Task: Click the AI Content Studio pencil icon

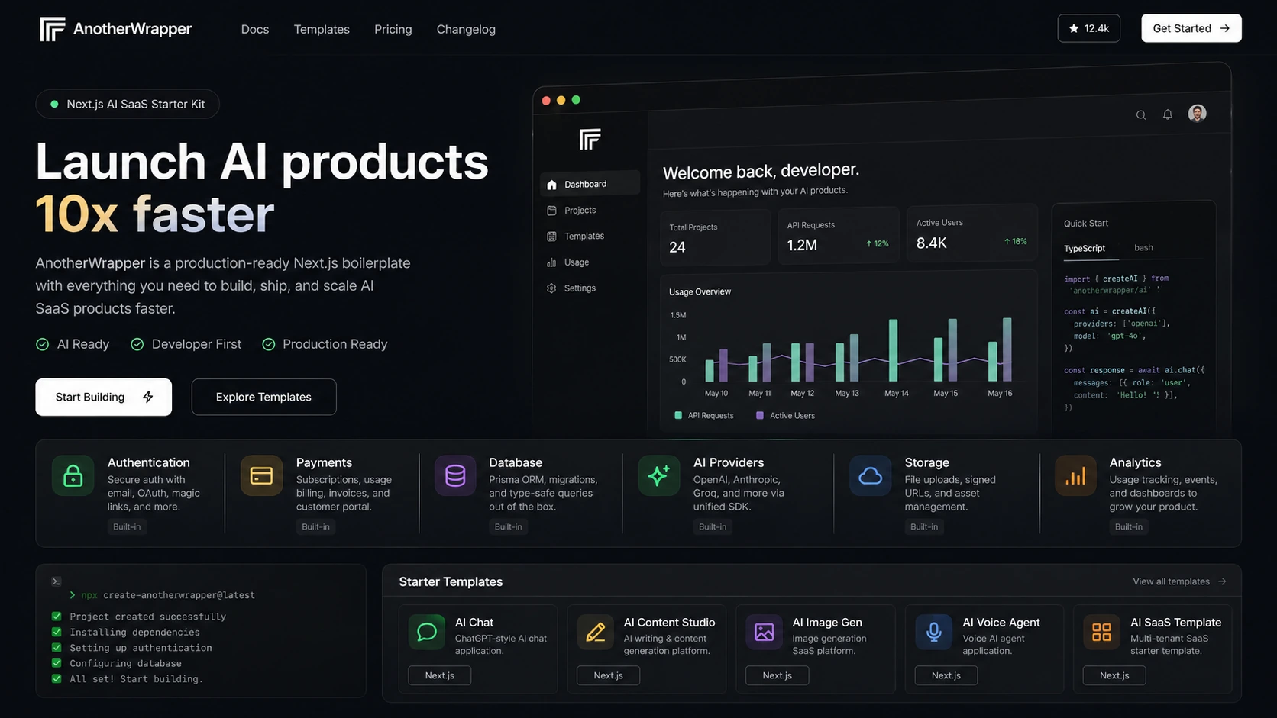Action: [x=596, y=632]
